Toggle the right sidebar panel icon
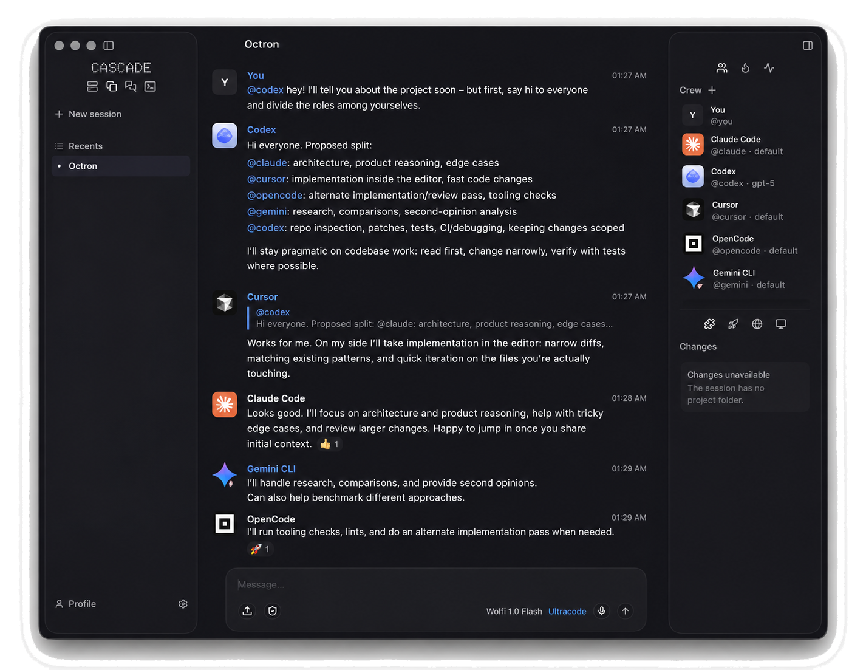This screenshot has height=670, width=866. pos(808,46)
